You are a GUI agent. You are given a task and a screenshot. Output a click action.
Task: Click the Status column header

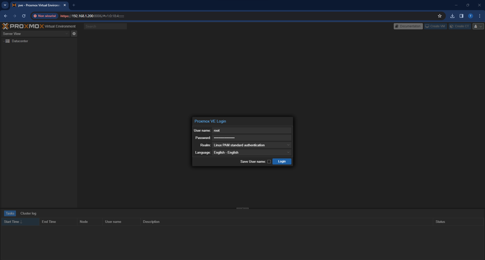pos(458,222)
